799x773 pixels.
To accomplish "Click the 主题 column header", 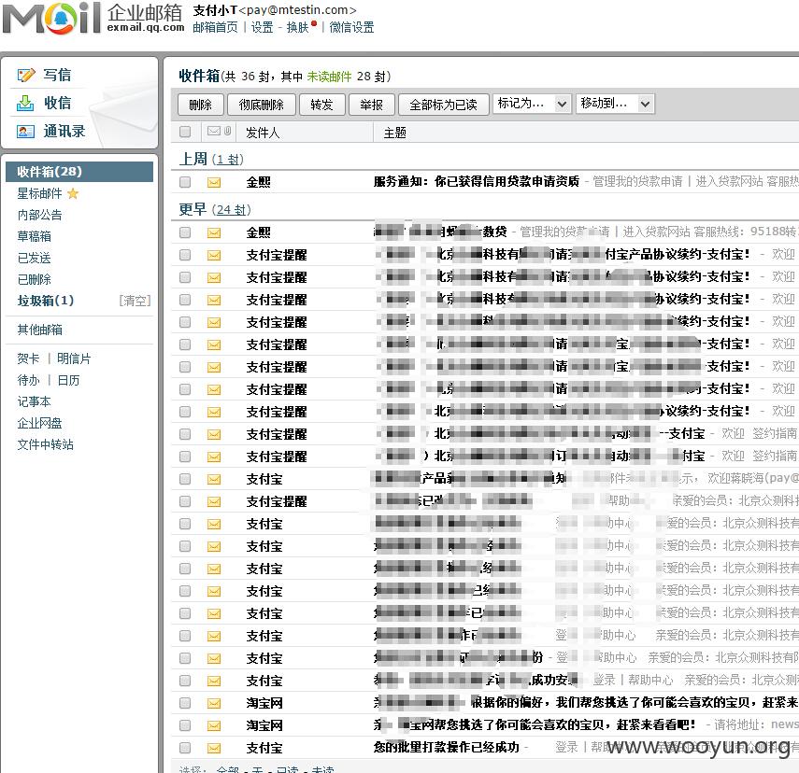I will (x=395, y=133).
